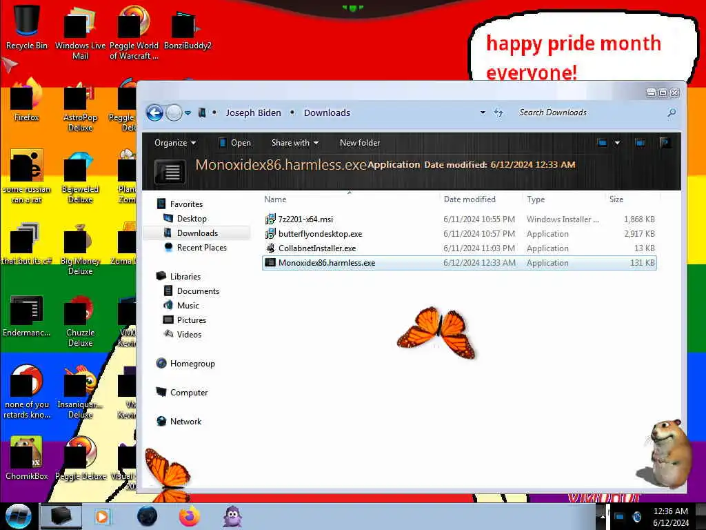Expand the view options dropdown arrow
The width and height of the screenshot is (706, 530).
point(617,143)
